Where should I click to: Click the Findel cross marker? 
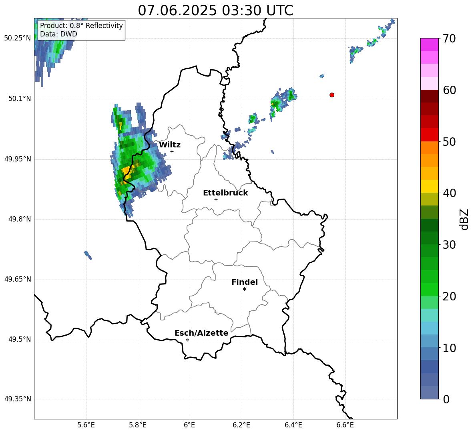pyautogui.click(x=244, y=289)
